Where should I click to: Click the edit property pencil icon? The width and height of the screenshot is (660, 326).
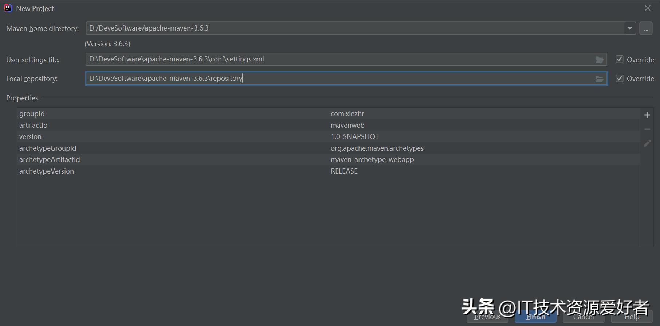[647, 143]
